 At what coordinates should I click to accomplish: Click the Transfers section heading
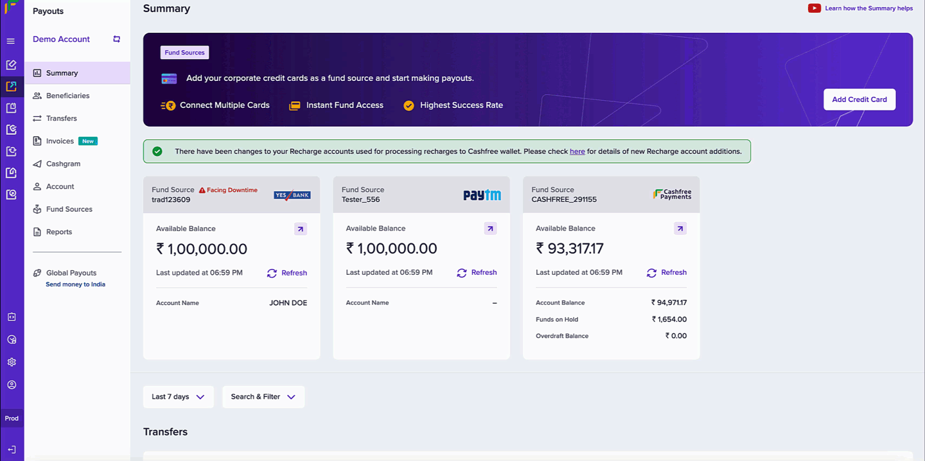(x=165, y=432)
